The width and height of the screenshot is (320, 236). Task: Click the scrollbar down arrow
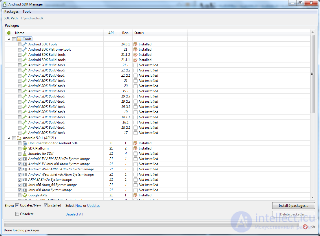312,198
